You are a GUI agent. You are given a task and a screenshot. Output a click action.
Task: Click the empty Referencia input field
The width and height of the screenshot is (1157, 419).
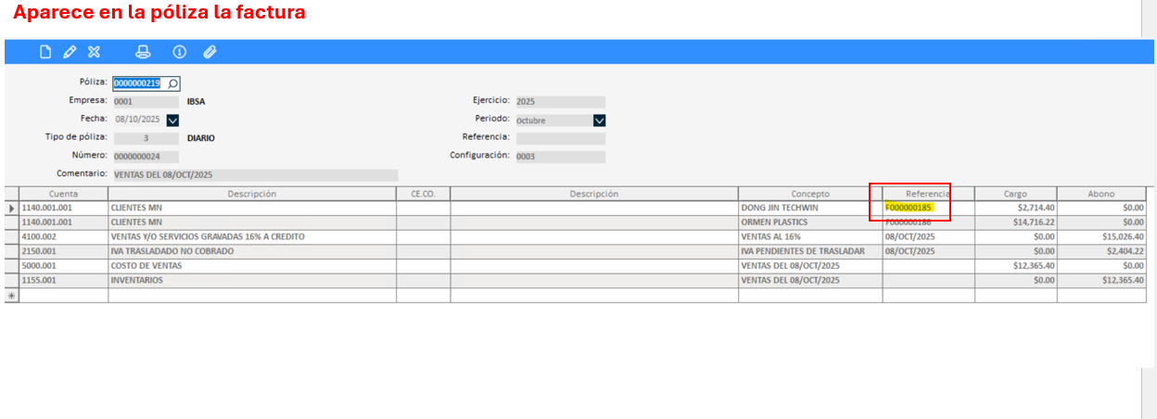560,138
